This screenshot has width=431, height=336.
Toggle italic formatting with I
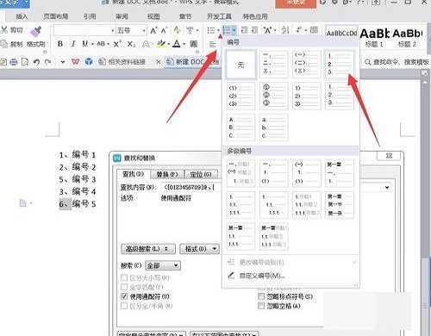[73, 44]
